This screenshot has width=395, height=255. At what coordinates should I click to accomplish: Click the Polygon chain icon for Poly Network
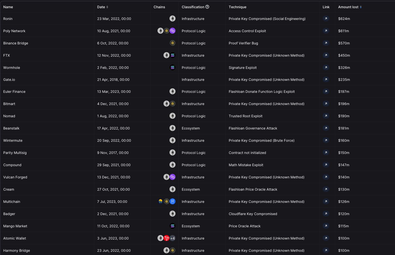point(172,31)
